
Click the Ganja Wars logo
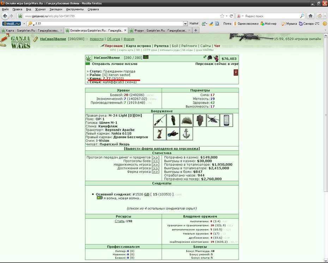pyautogui.click(x=20, y=42)
